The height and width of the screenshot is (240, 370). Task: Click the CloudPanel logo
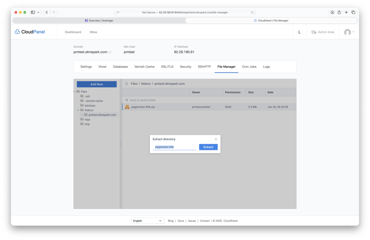pyautogui.click(x=30, y=32)
